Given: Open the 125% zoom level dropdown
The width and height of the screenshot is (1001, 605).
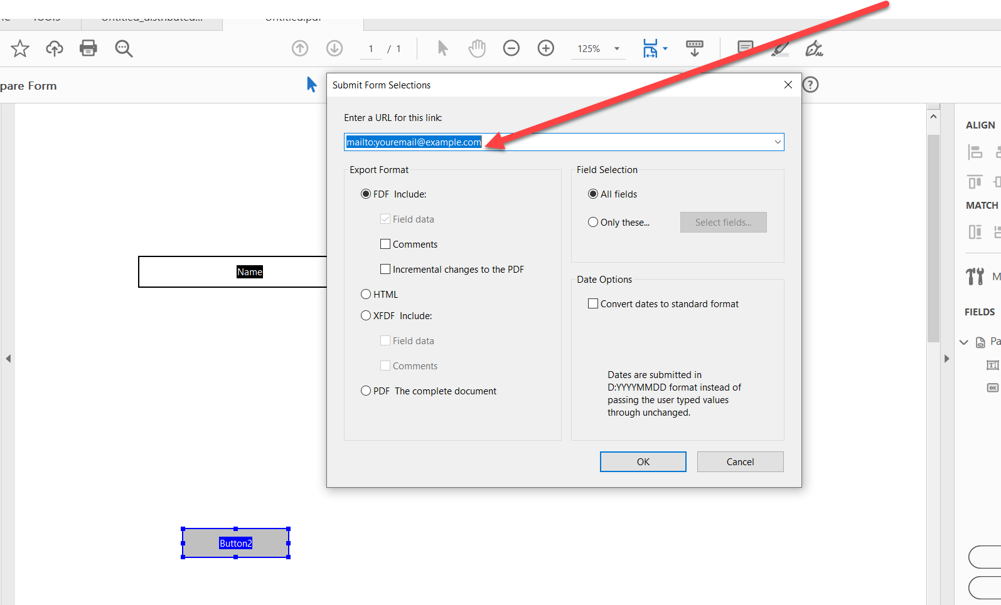Looking at the screenshot, I should pyautogui.click(x=616, y=49).
